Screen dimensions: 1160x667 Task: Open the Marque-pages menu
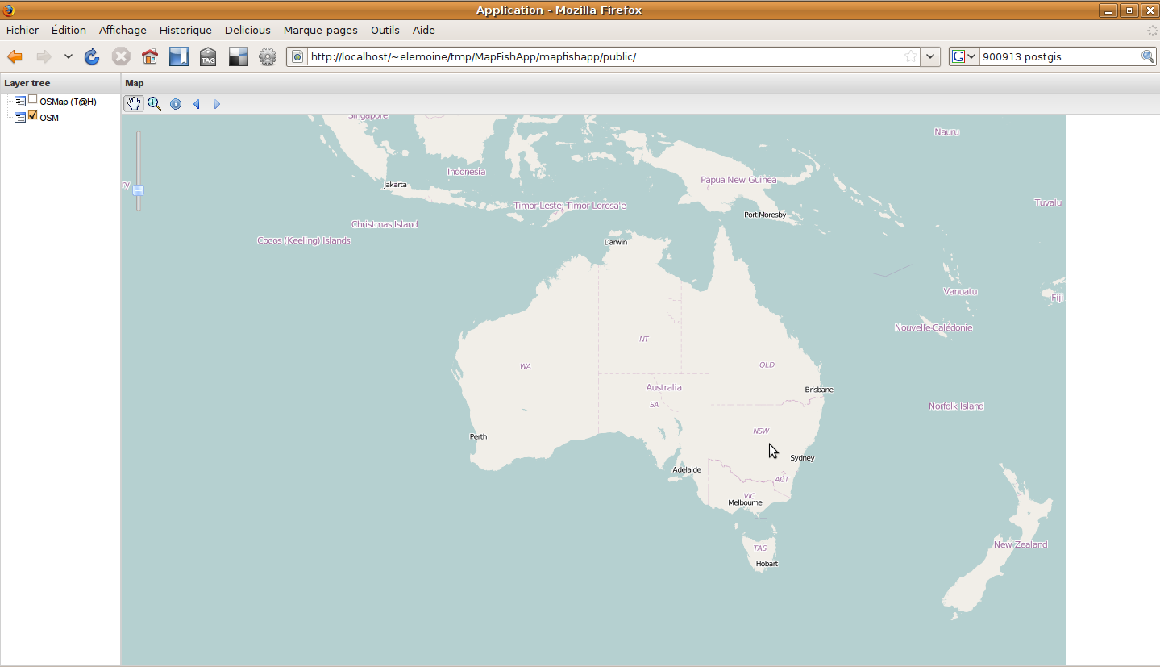[x=321, y=31]
